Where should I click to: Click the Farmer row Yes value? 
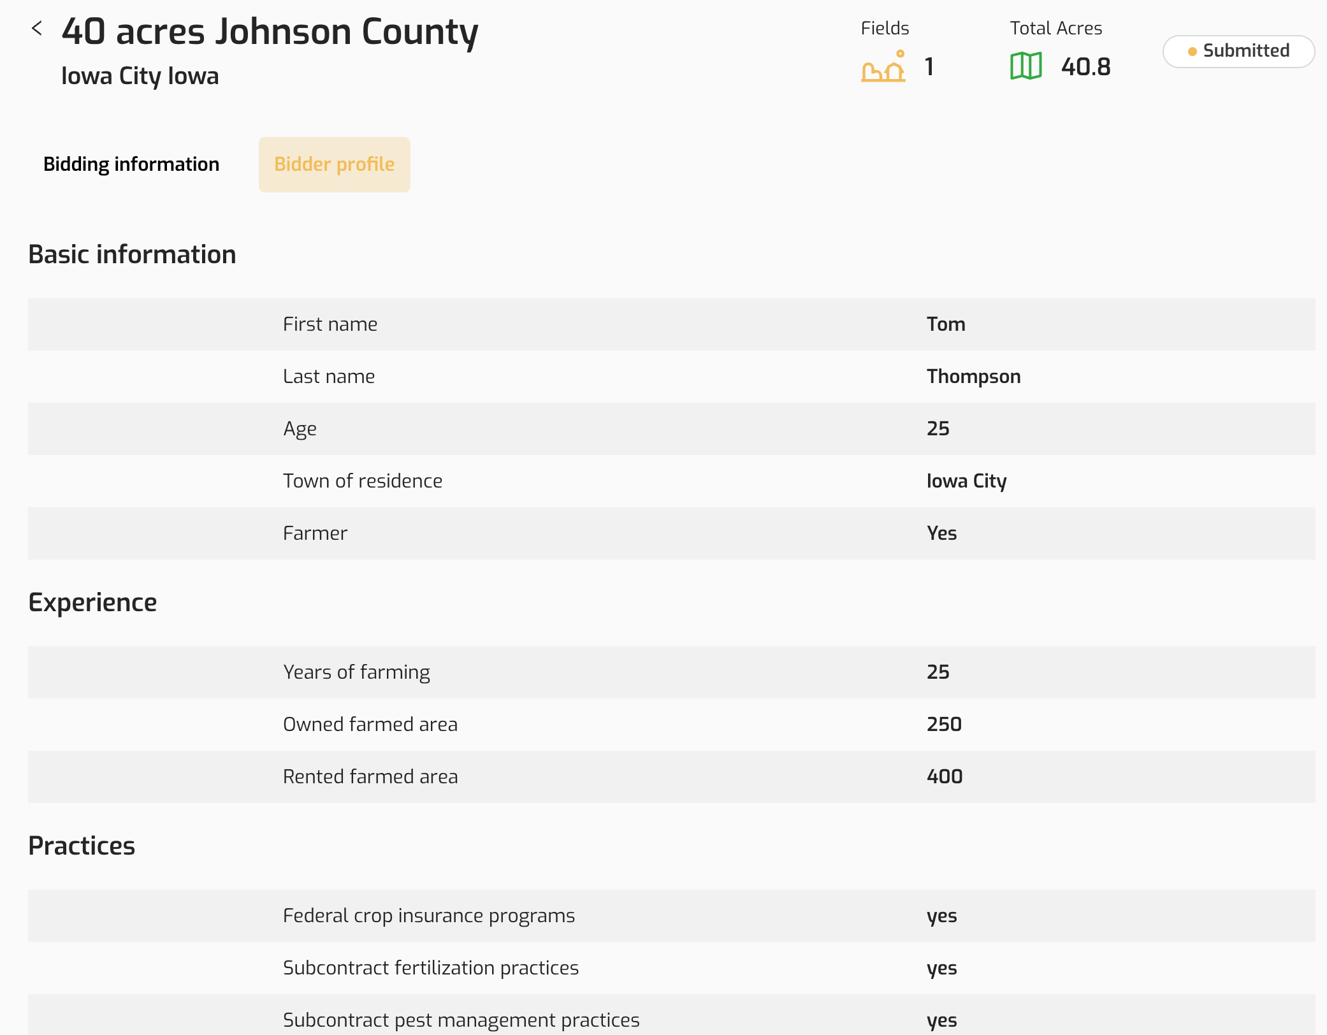[941, 533]
